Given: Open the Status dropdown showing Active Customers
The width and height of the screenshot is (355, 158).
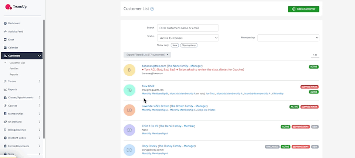Looking at the screenshot, I should coord(187,38).
